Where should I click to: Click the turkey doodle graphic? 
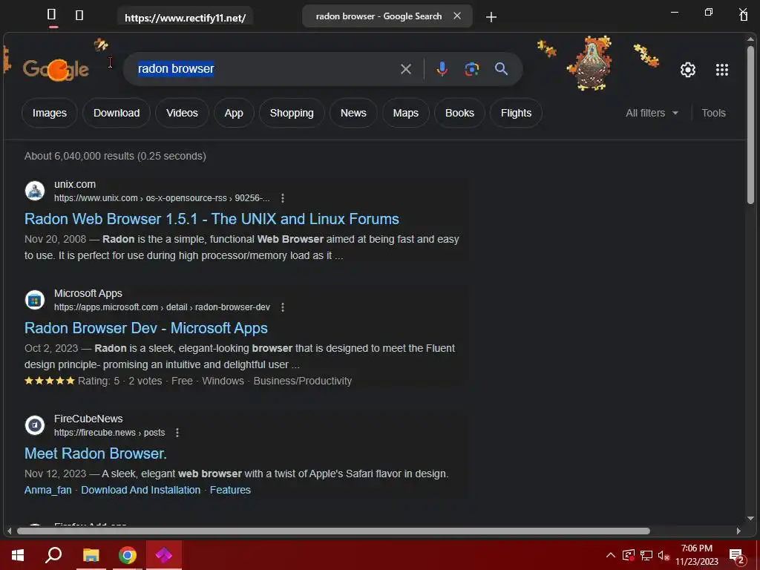pos(591,63)
